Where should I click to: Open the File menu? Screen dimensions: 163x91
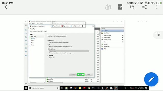(x=30, y=24)
